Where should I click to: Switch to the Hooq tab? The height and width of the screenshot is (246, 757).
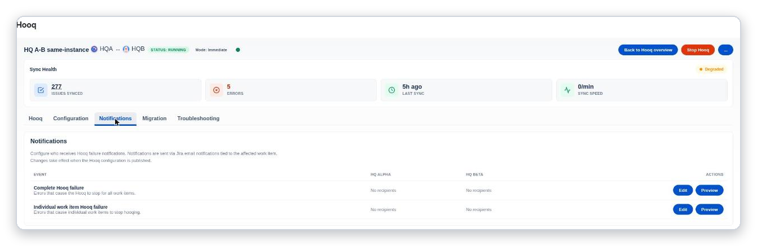(x=36, y=118)
